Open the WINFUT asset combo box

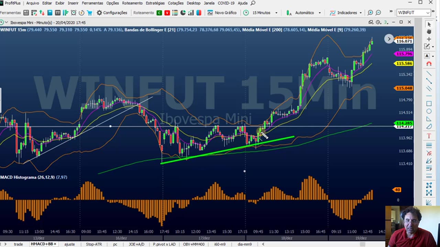click(x=414, y=13)
